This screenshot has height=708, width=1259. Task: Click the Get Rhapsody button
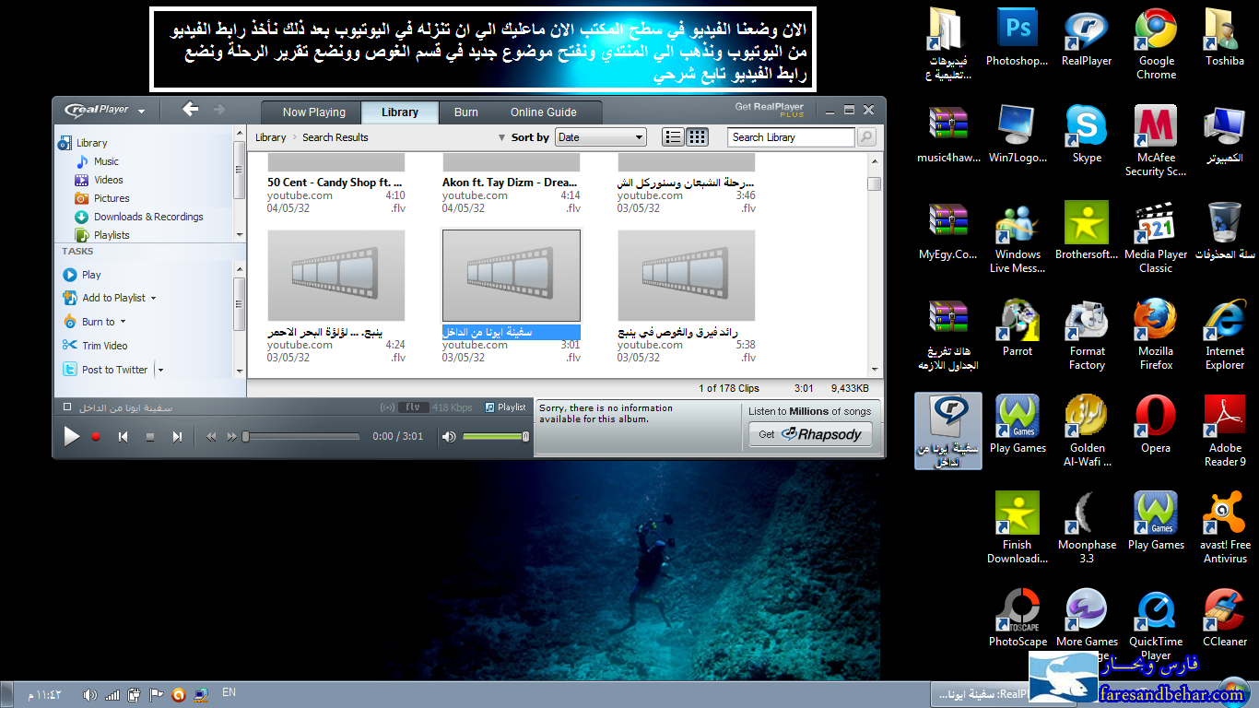pyautogui.click(x=809, y=434)
